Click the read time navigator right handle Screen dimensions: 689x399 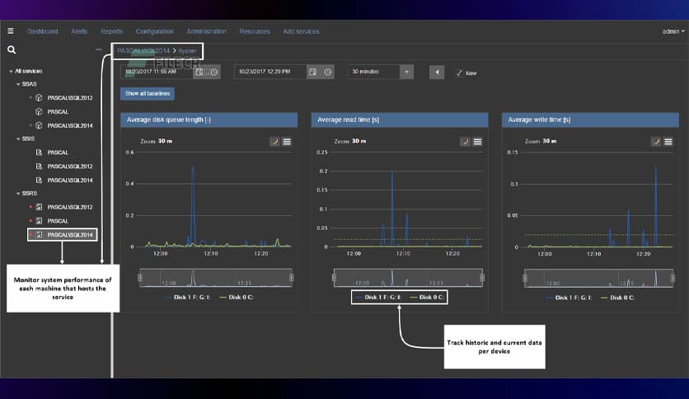(x=482, y=278)
